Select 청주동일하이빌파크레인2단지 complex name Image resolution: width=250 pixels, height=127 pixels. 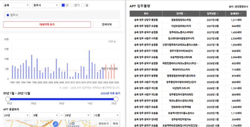point(181,82)
